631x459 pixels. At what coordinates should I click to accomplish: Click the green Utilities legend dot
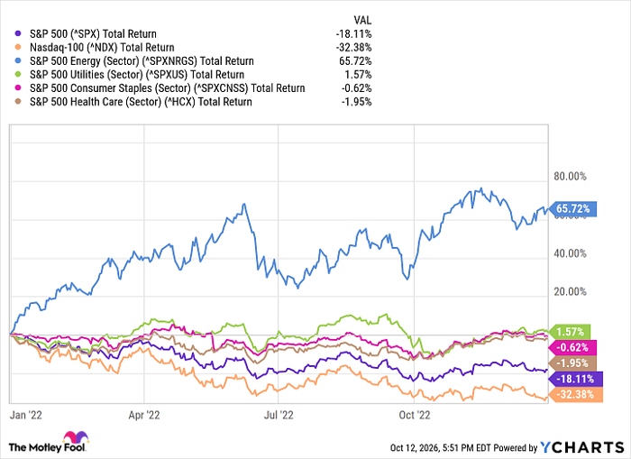[17, 75]
